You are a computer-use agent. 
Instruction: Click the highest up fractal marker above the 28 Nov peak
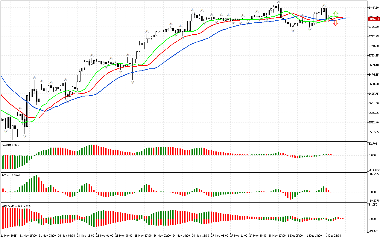279,2
